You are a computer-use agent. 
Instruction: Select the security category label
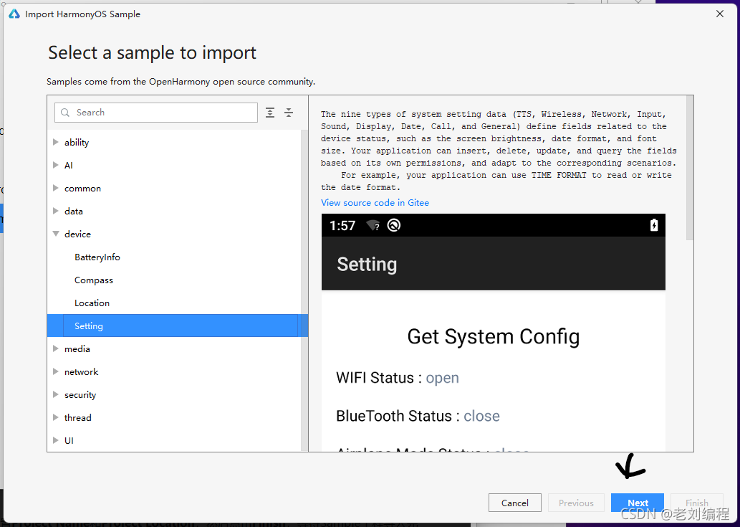[80, 394]
